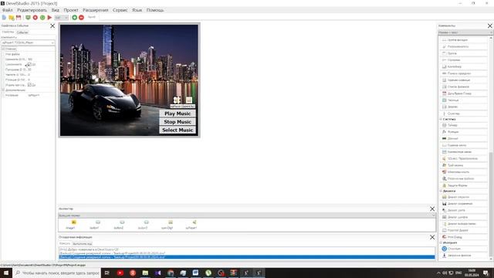Collapse the Система component group
Image resolution: width=494 pixels, height=278 pixels.
[x=441, y=119]
